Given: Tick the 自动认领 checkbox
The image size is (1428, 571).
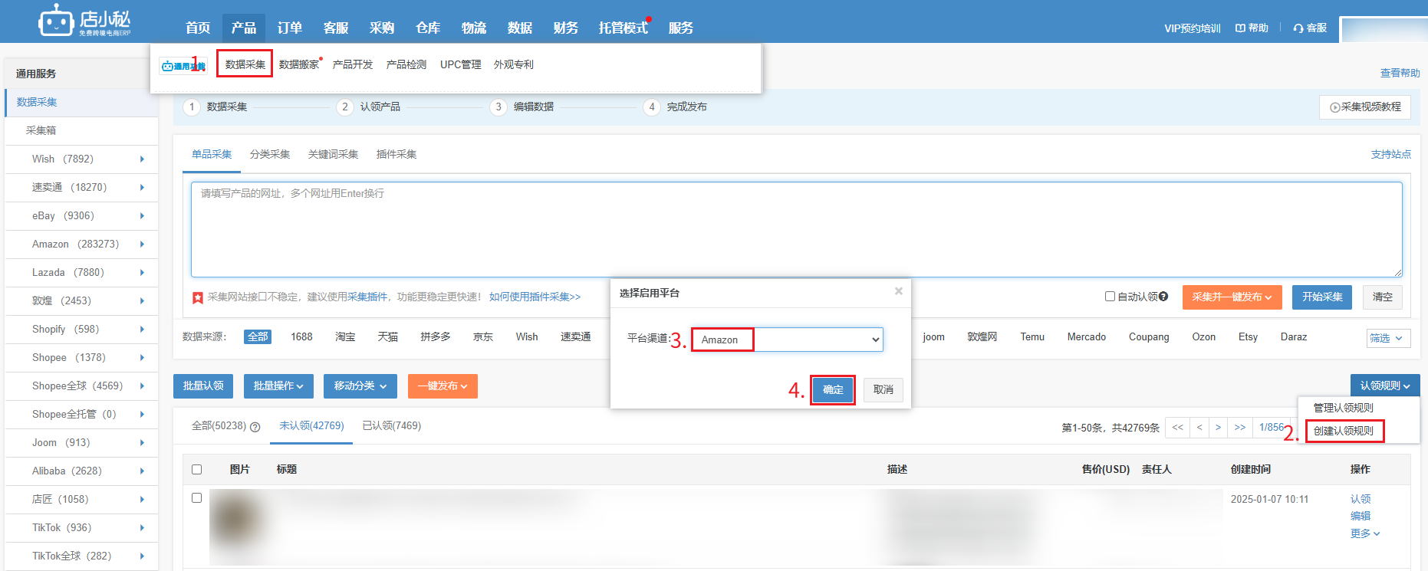Looking at the screenshot, I should coord(1110,297).
